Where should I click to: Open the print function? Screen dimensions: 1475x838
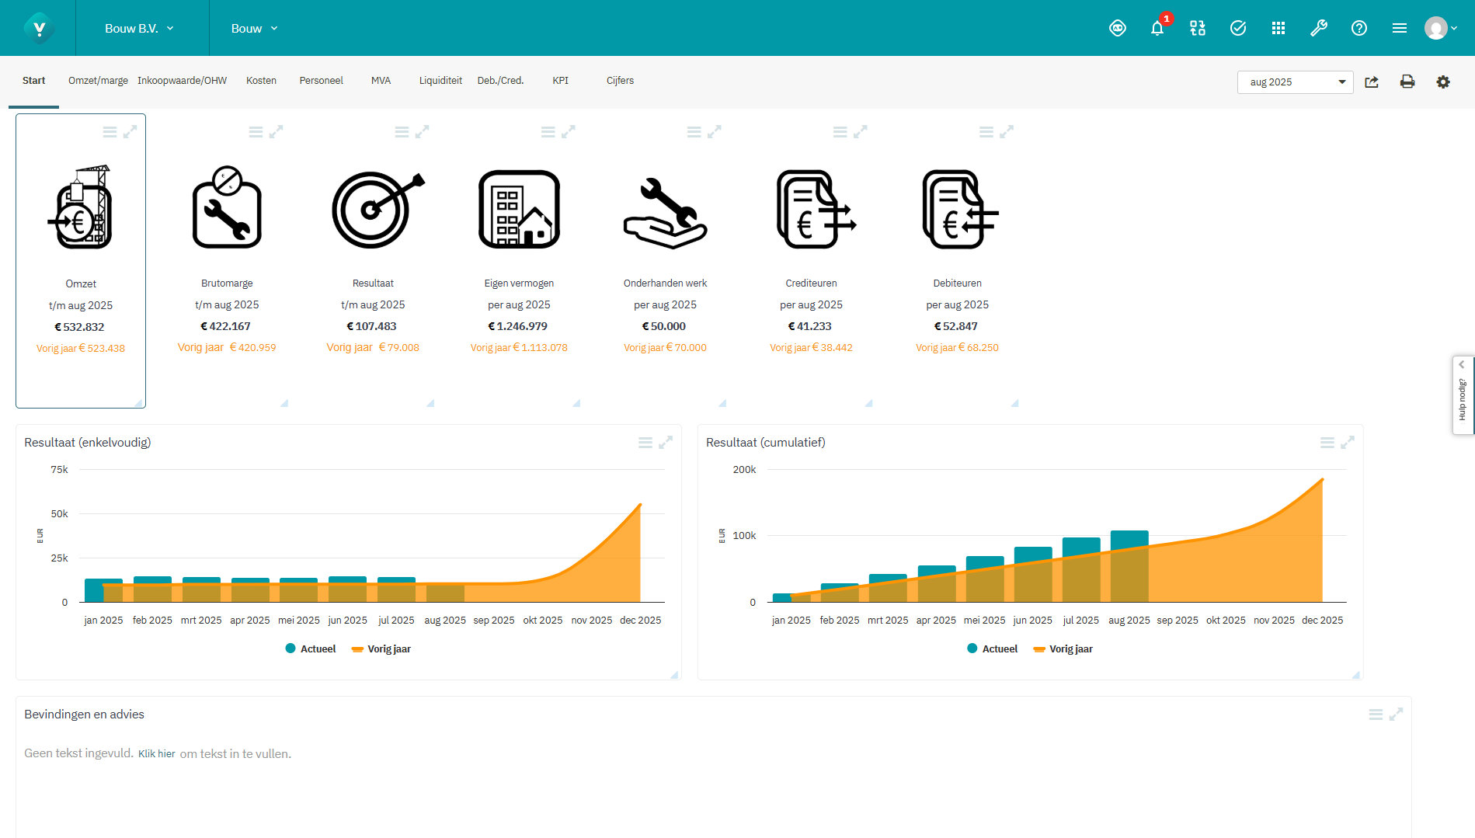tap(1407, 82)
